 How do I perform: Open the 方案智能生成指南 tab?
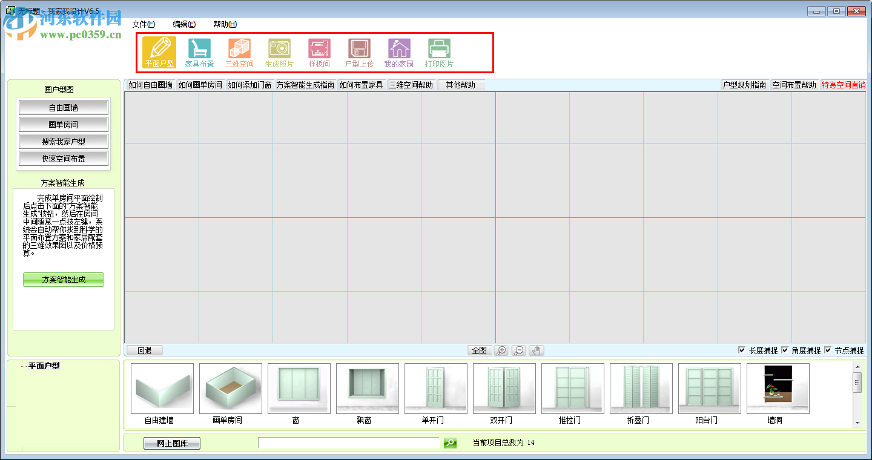coord(305,85)
